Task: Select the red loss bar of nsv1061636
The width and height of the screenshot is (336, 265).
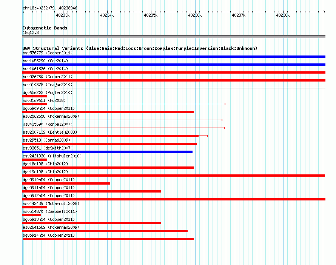Action: [x=174, y=72]
